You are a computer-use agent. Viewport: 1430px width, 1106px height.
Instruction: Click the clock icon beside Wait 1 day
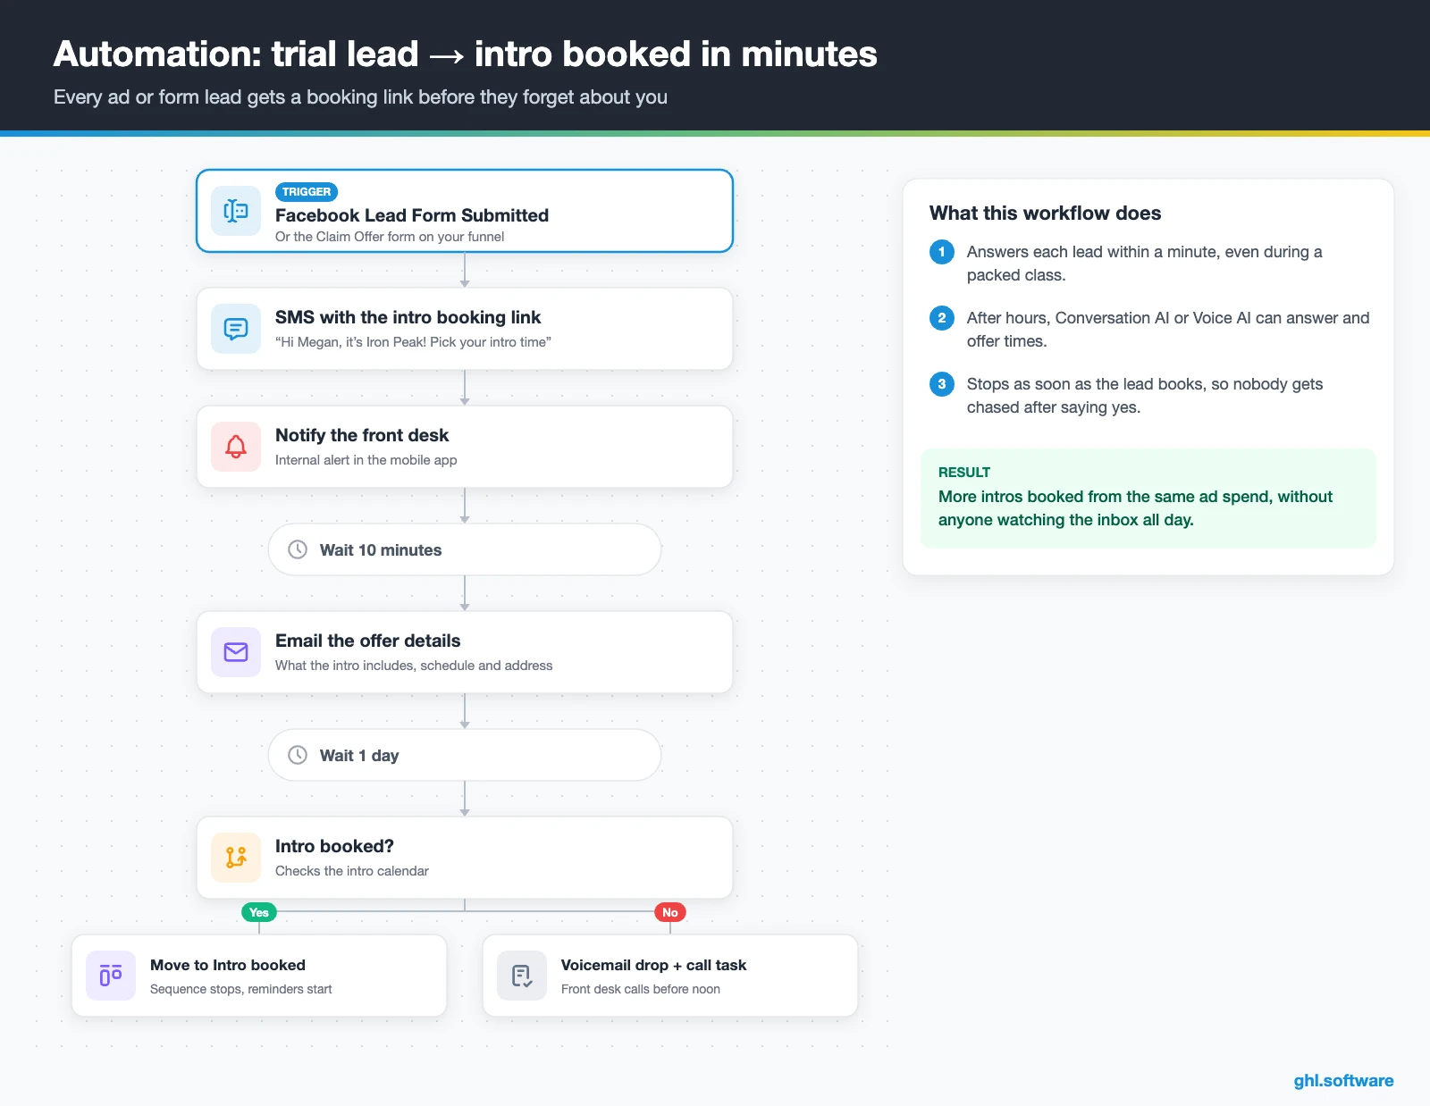298,755
